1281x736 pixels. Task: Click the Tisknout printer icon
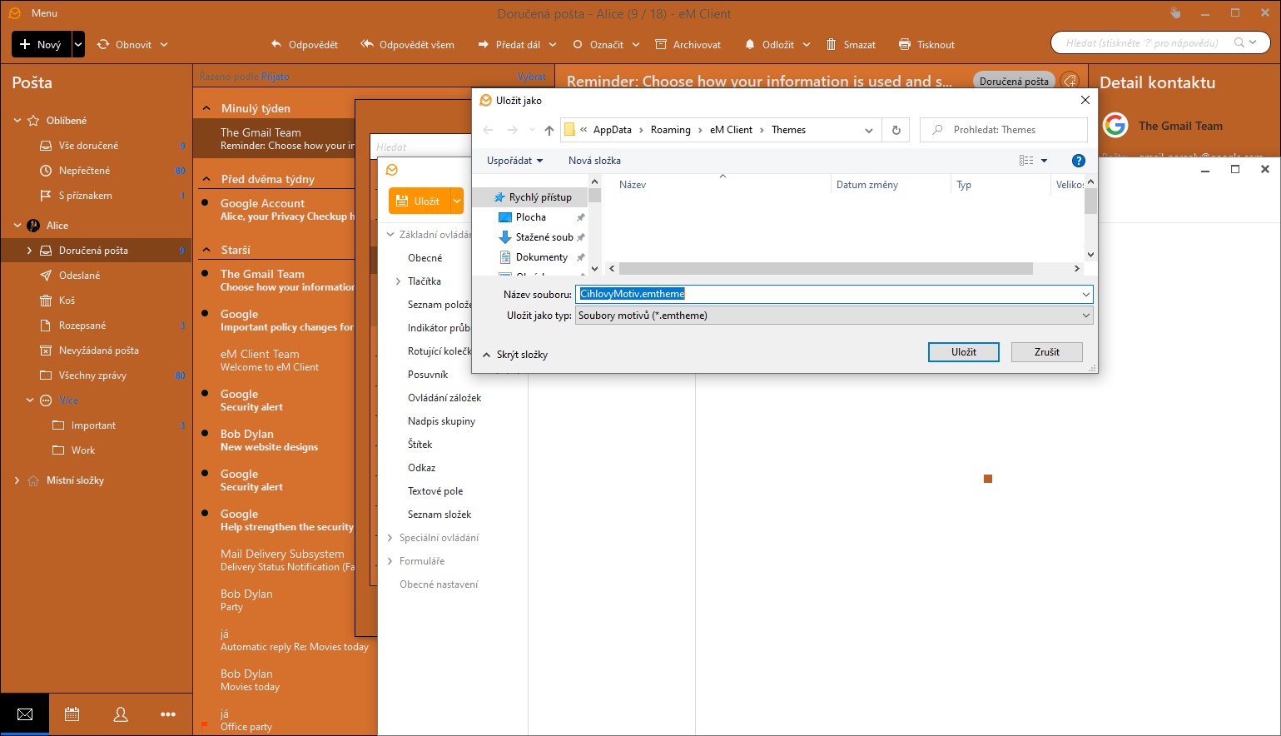[x=905, y=44]
